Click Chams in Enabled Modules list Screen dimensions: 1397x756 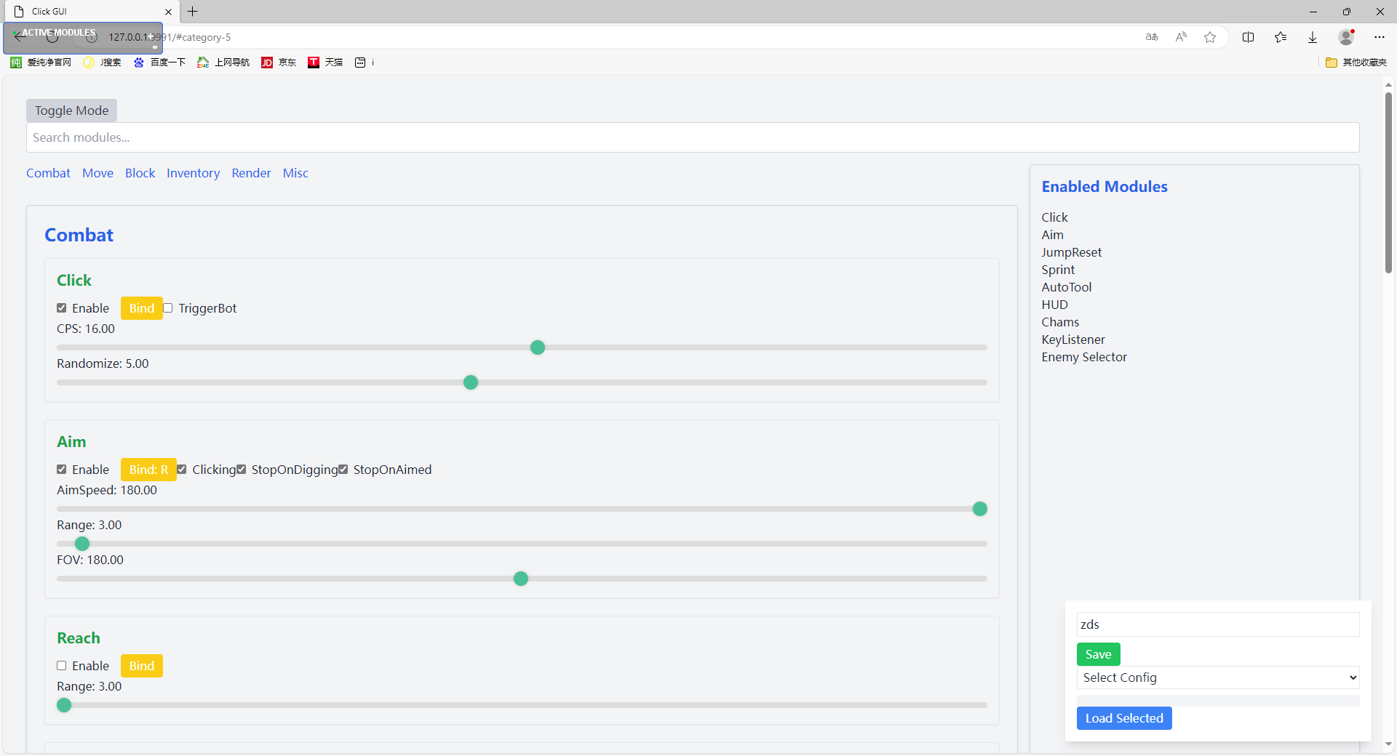[x=1060, y=322]
